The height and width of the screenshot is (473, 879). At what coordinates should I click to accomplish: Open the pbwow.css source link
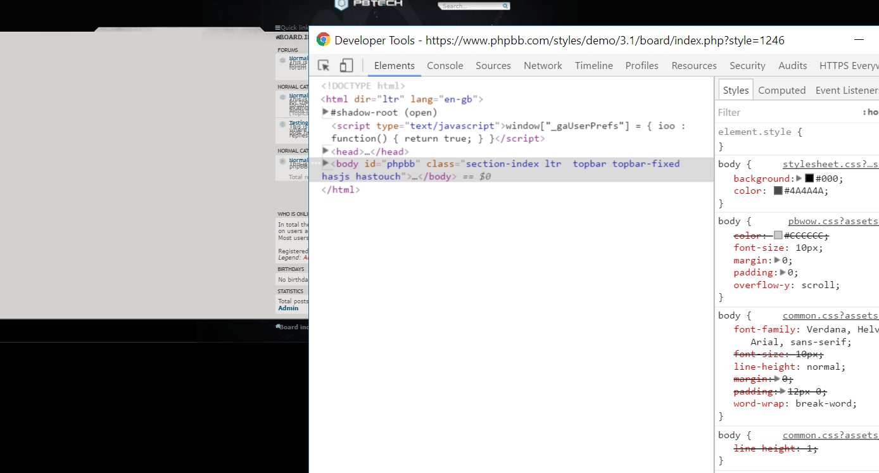click(833, 221)
